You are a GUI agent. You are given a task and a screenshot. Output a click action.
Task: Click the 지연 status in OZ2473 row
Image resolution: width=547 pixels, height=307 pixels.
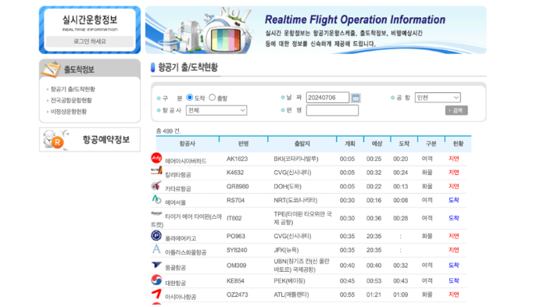(x=453, y=295)
